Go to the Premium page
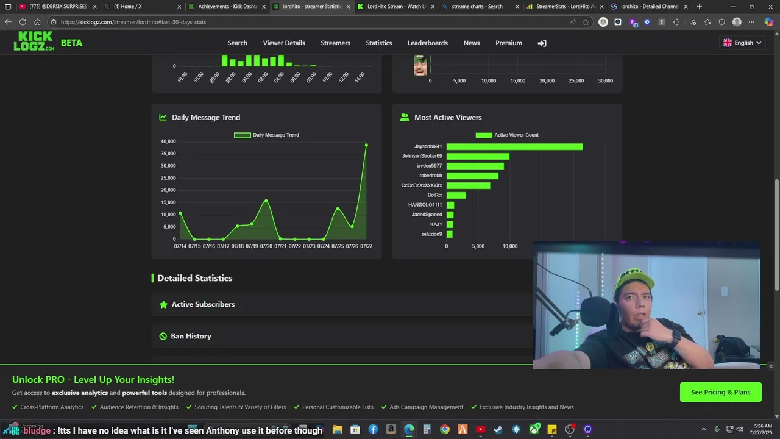The height and width of the screenshot is (439, 780). click(508, 43)
